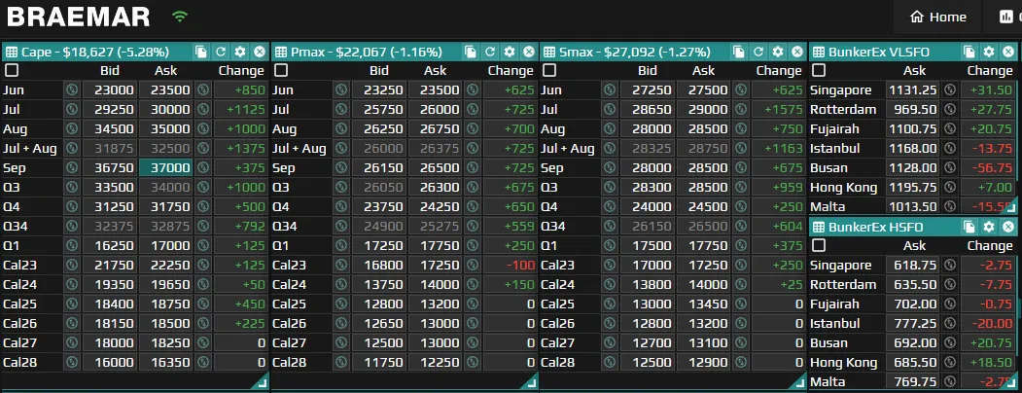Open BunkerEx VLSFO settings gear
Screen dimensions: 1022x393
coord(989,53)
